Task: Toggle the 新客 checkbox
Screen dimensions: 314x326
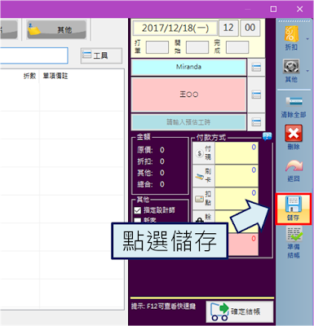Action: coord(138,220)
